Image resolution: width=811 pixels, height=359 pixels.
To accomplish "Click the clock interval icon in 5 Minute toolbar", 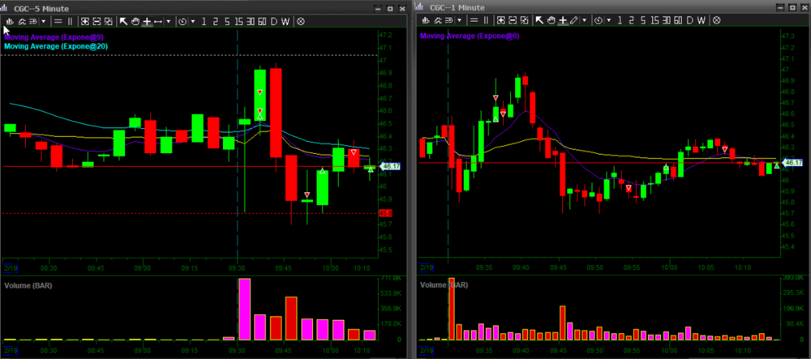I will click(x=182, y=21).
